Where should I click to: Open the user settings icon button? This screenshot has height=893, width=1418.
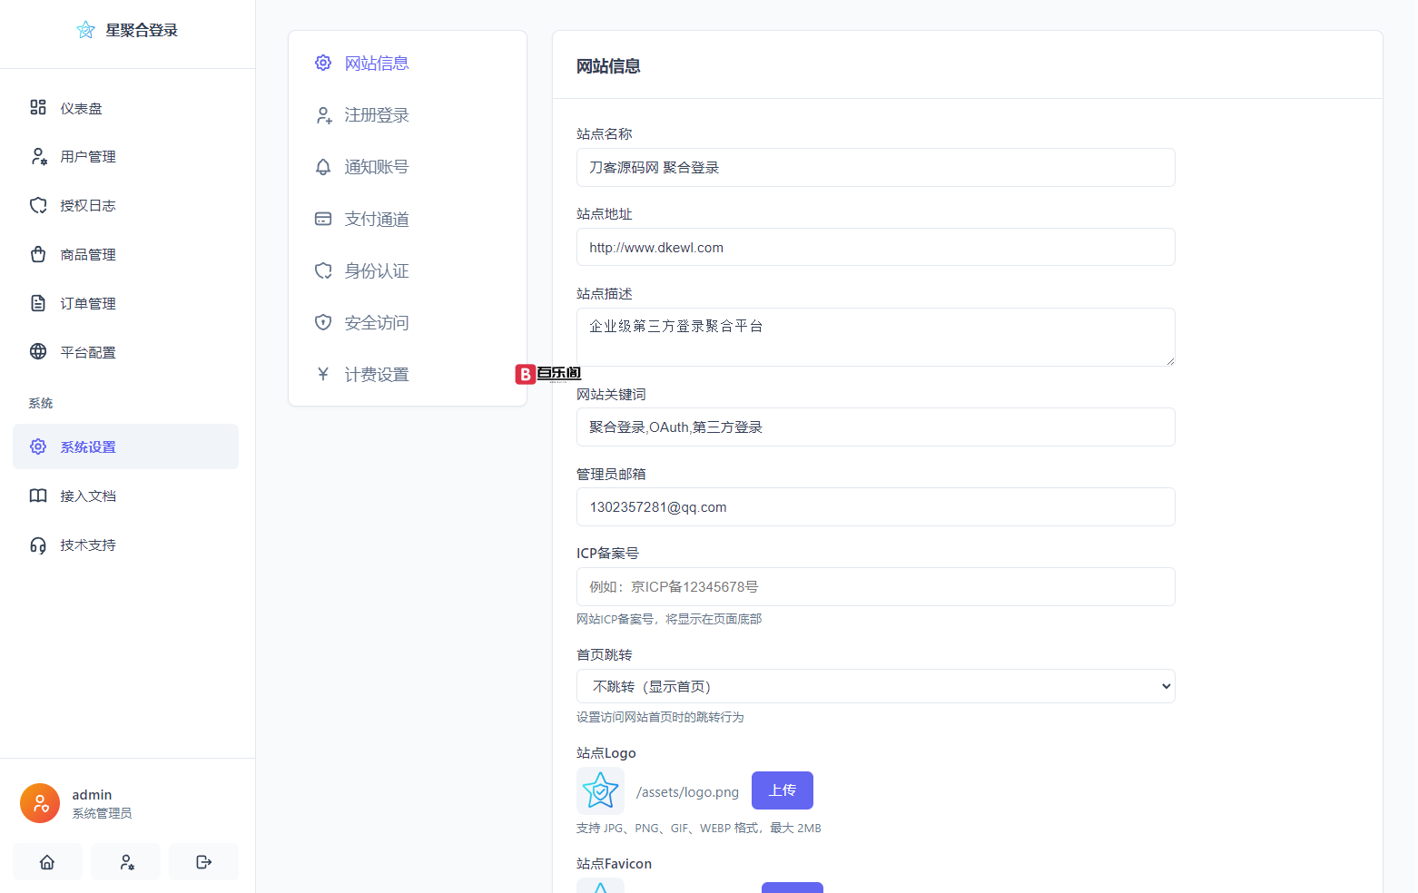point(126,862)
